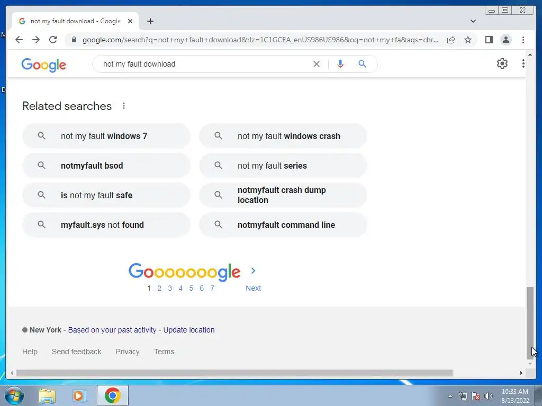This screenshot has height=406, width=542.
Task: Open the Chrome profile avatar
Action: (505, 40)
